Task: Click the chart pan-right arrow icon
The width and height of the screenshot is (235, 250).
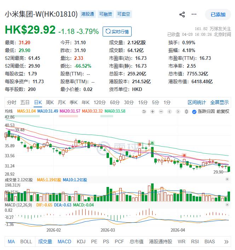Action: tap(178, 112)
